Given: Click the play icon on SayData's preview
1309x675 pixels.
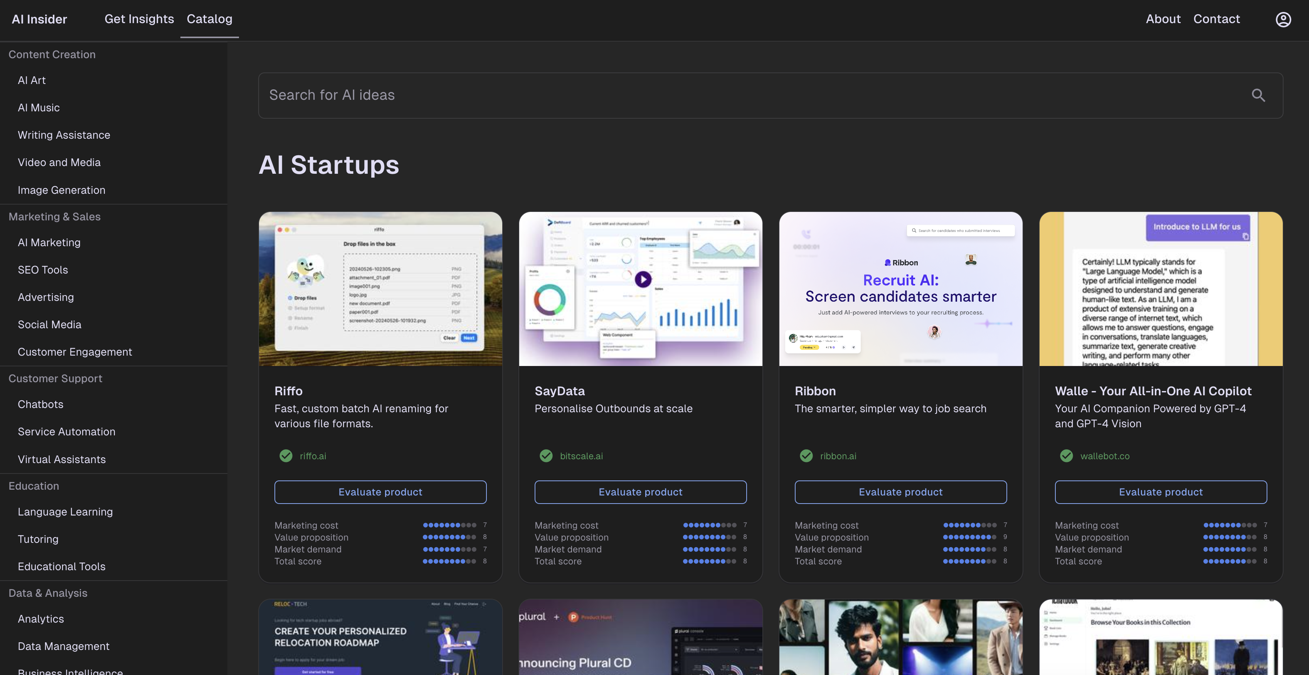Looking at the screenshot, I should 643,279.
